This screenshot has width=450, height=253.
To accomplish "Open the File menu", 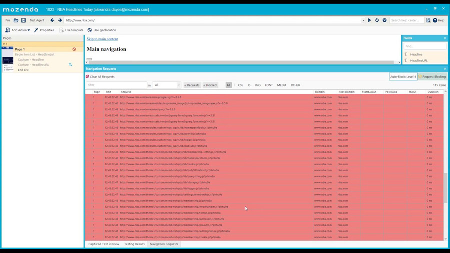I will pyautogui.click(x=7, y=20).
